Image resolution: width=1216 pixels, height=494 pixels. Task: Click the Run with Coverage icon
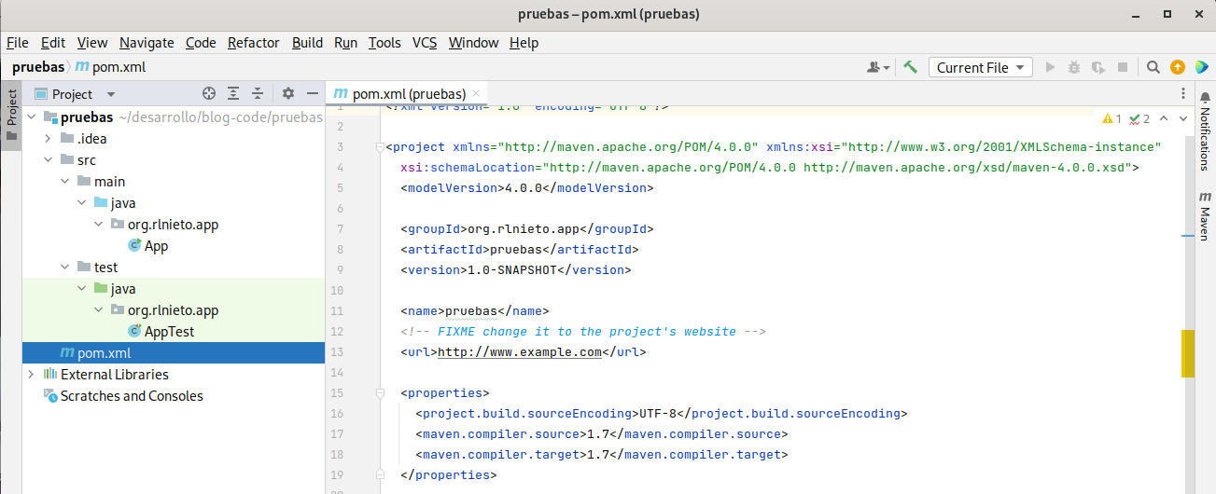coord(1098,67)
